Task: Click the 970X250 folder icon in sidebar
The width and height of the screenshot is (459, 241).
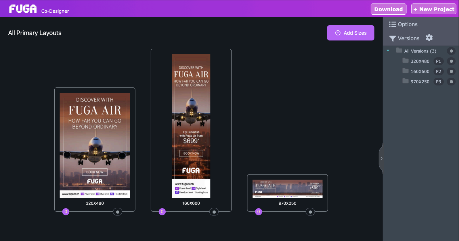Action: pos(406,81)
